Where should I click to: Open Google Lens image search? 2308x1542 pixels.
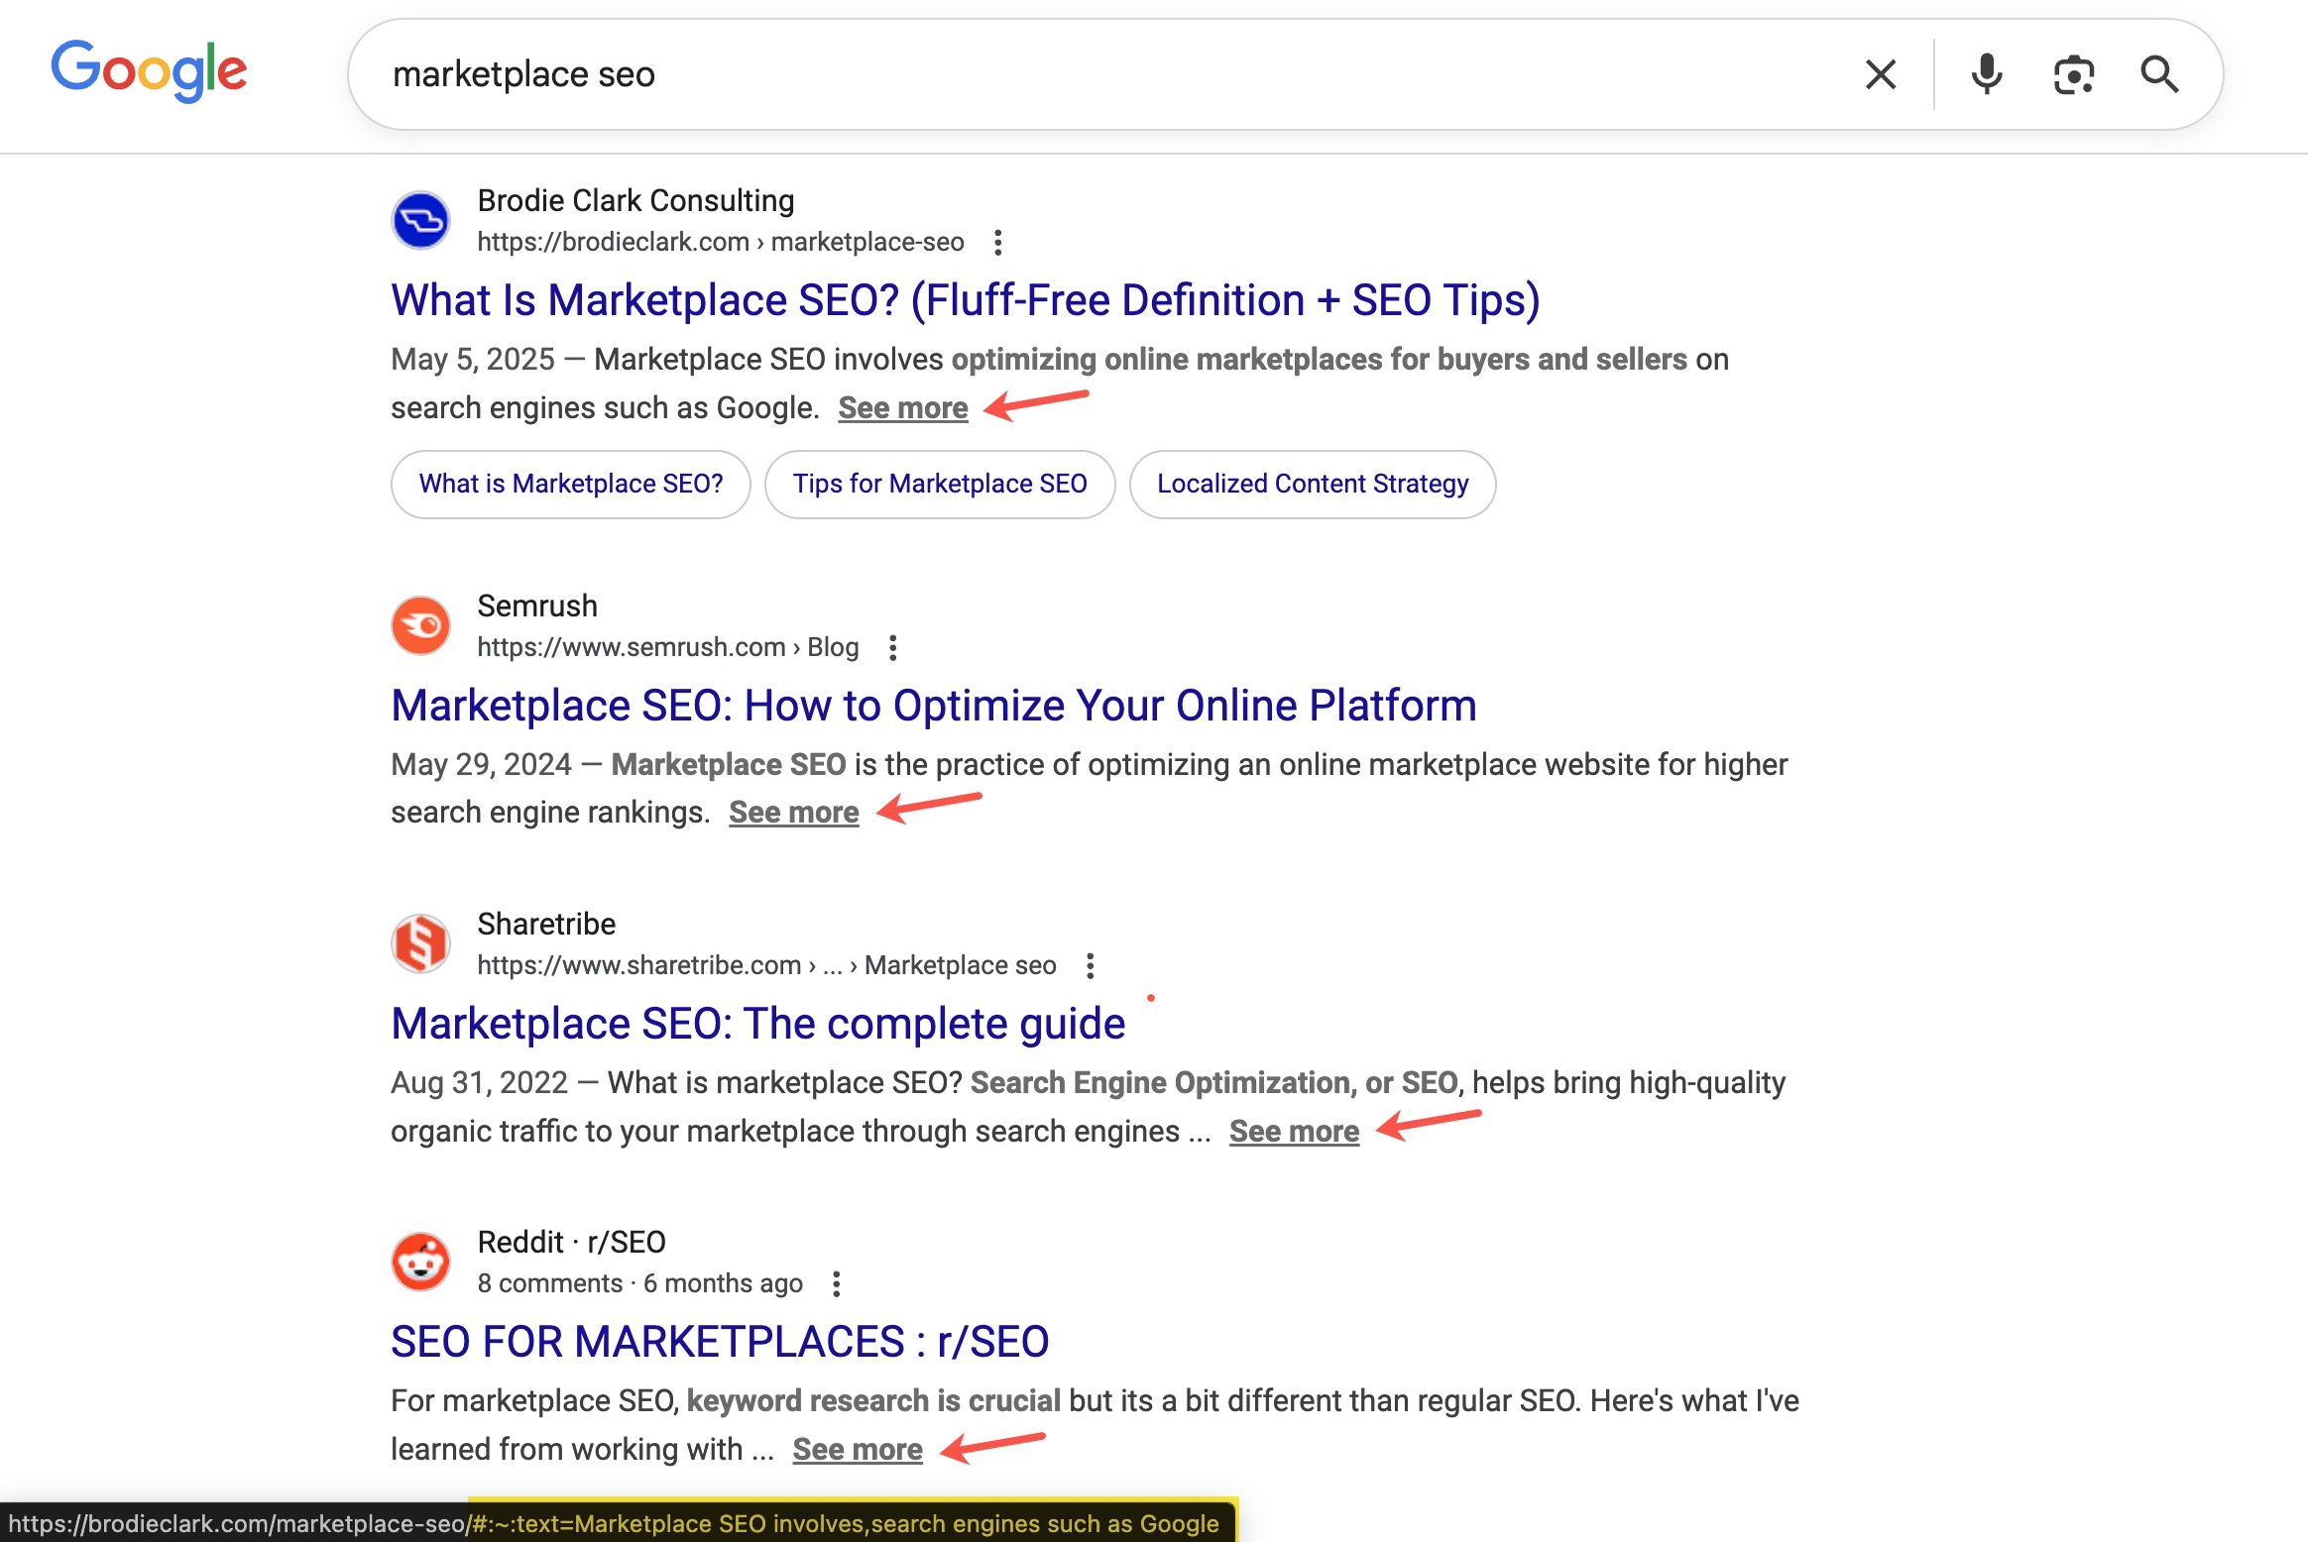click(2074, 74)
